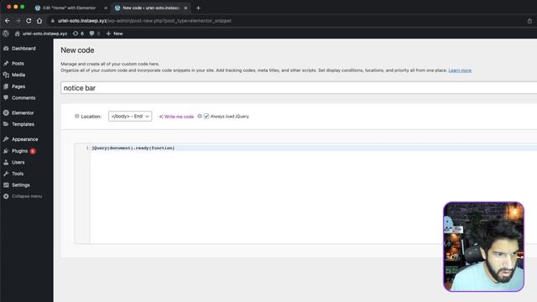The width and height of the screenshot is (537, 302).
Task: Click the Tools wrench icon
Action: pyautogui.click(x=6, y=174)
